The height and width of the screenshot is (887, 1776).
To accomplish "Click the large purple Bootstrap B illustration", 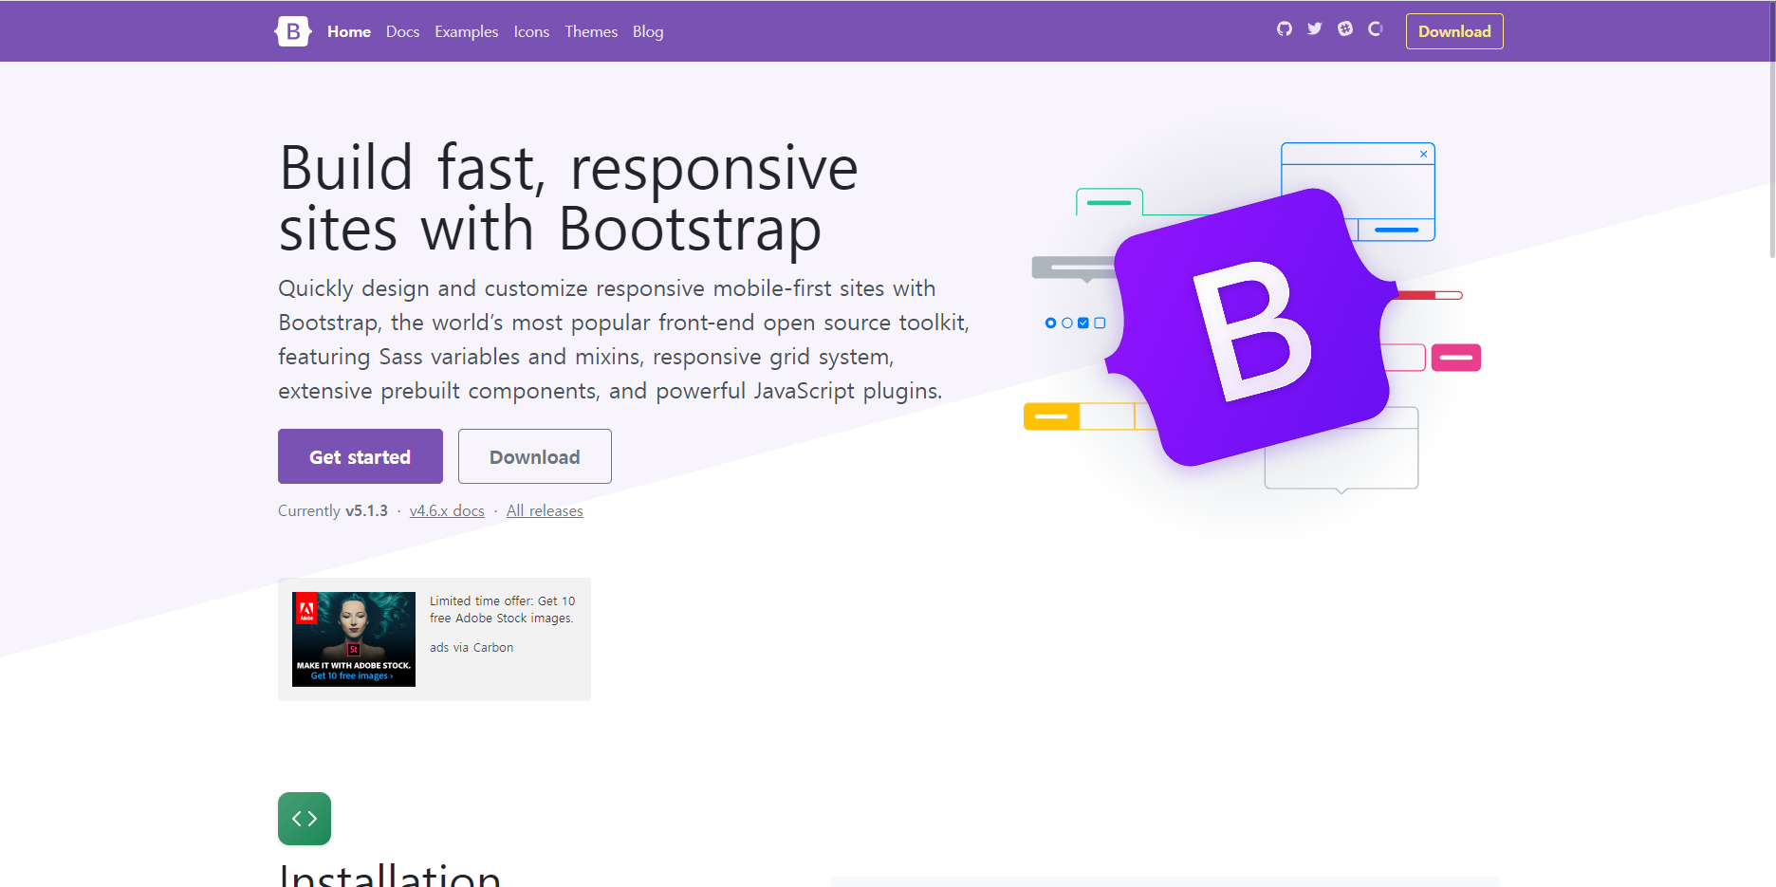I will pos(1251,327).
